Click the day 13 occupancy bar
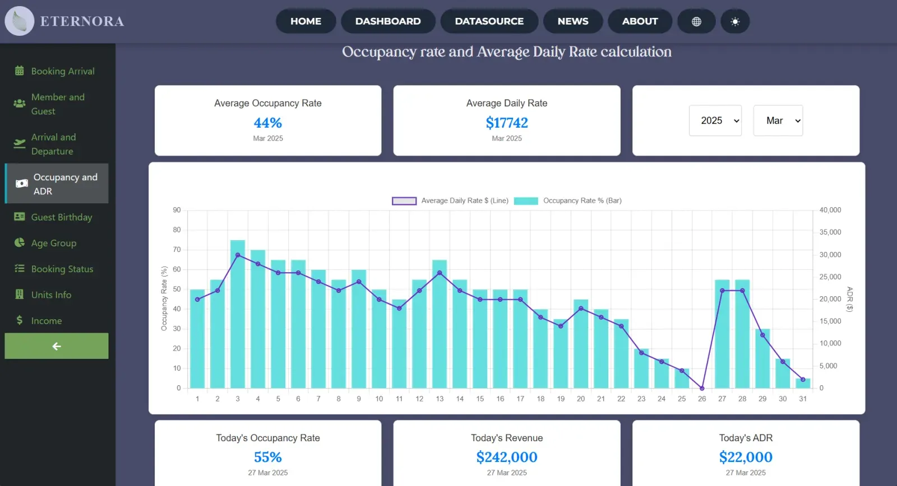897x486 pixels. tap(440, 324)
